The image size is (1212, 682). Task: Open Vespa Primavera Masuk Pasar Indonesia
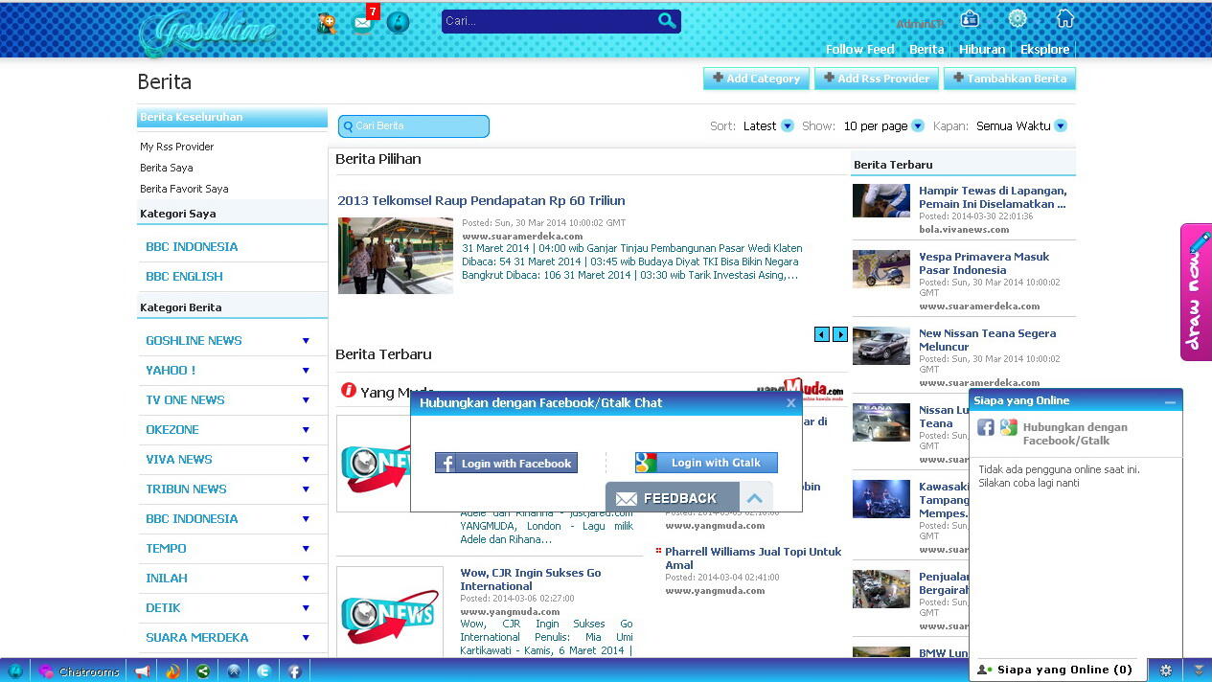coord(984,263)
